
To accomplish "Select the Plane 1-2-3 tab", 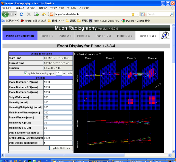I will (x=103, y=36).
